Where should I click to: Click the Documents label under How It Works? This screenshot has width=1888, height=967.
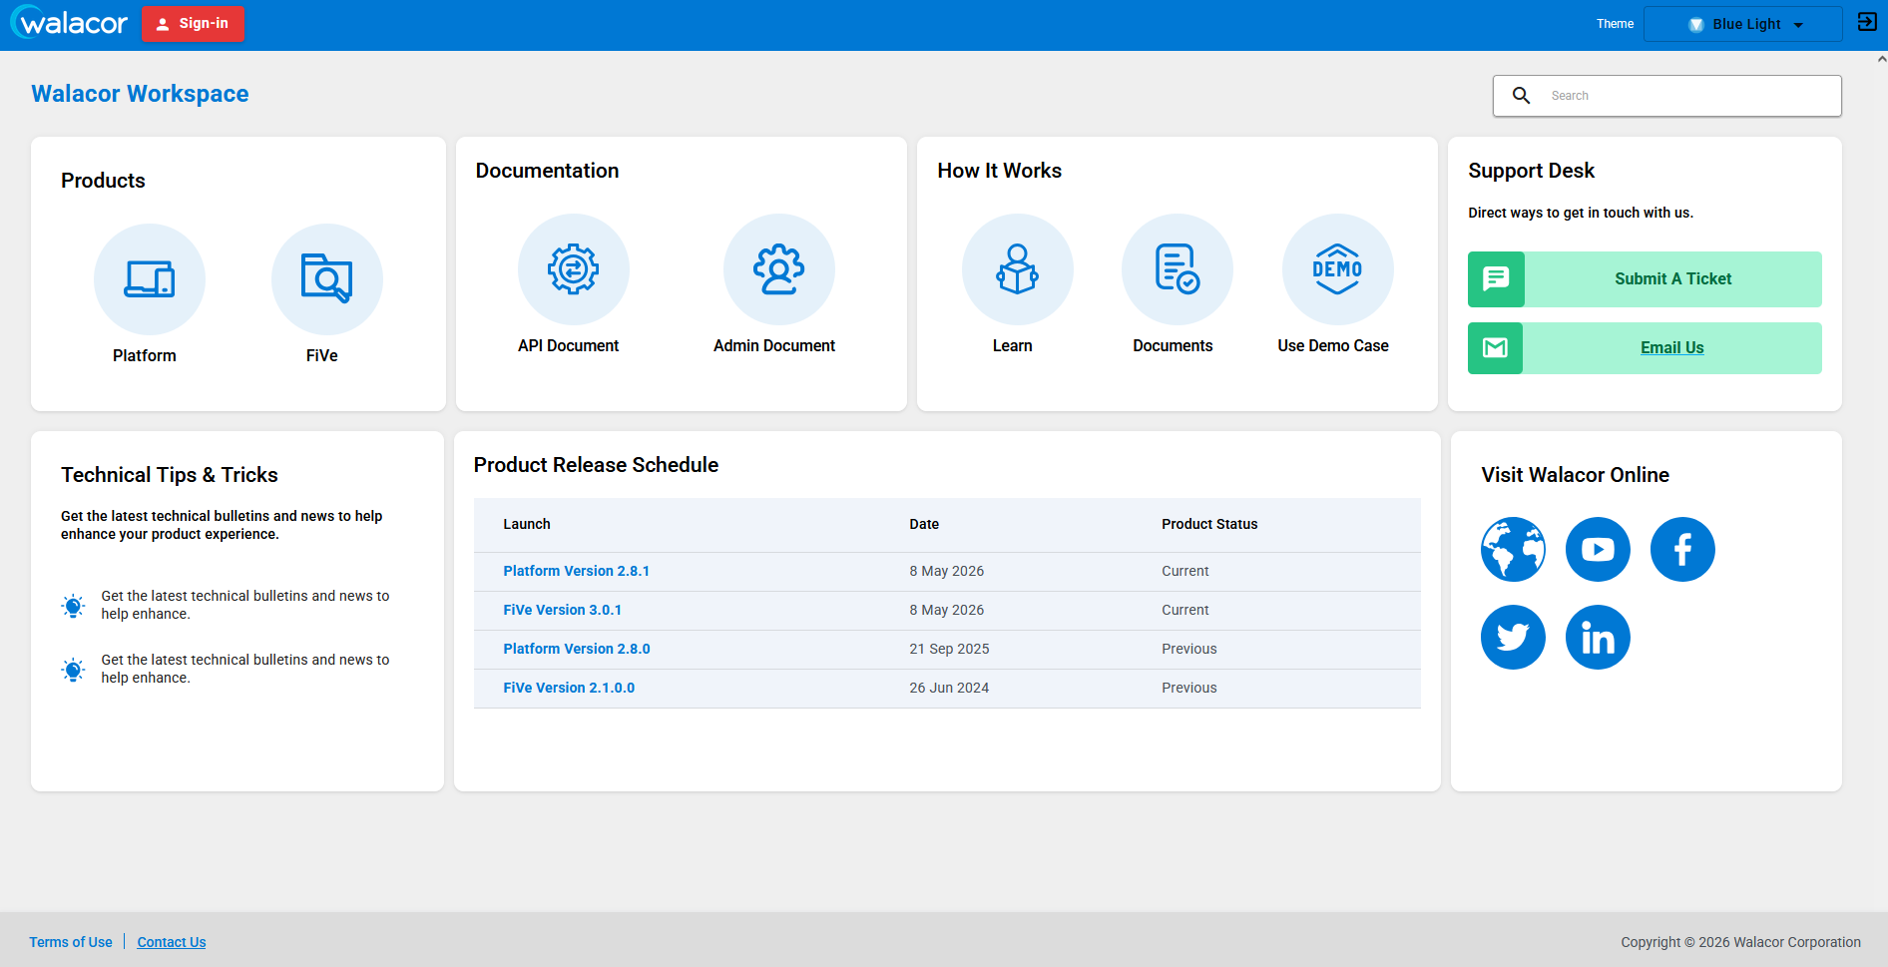click(x=1174, y=346)
